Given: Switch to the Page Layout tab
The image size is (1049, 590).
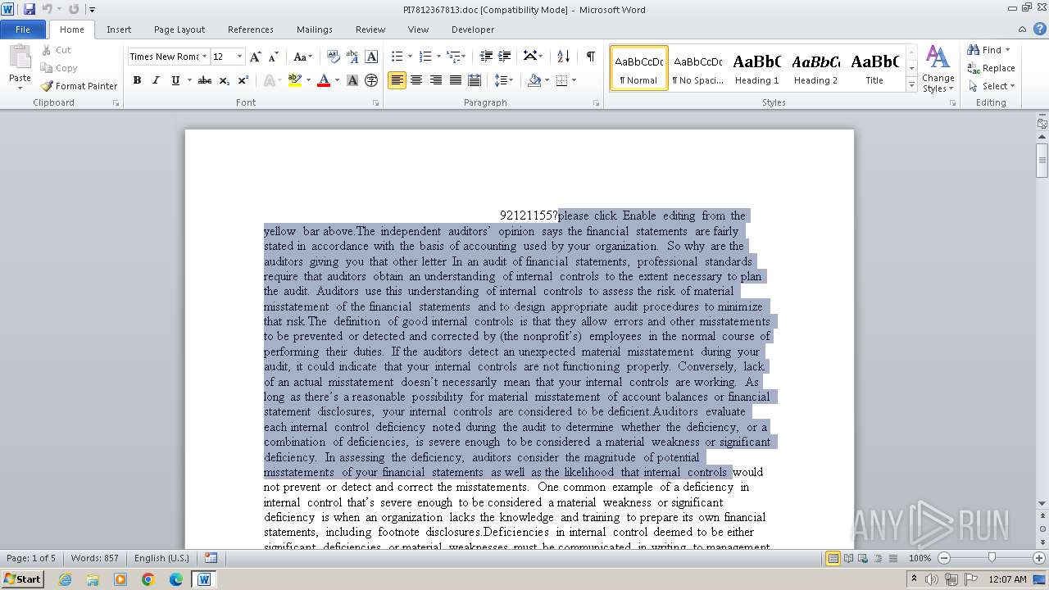Looking at the screenshot, I should [179, 29].
